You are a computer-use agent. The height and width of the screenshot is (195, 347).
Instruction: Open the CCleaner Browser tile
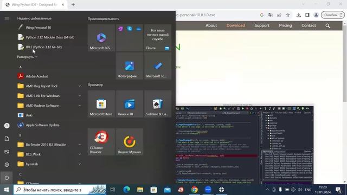click(101, 142)
